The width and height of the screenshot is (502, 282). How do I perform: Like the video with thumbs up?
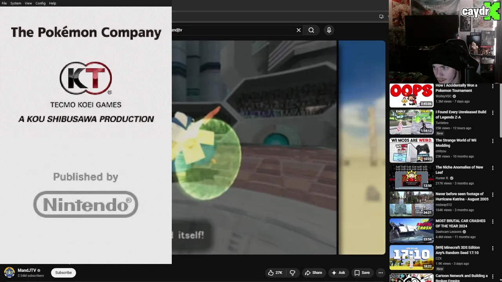(275, 273)
